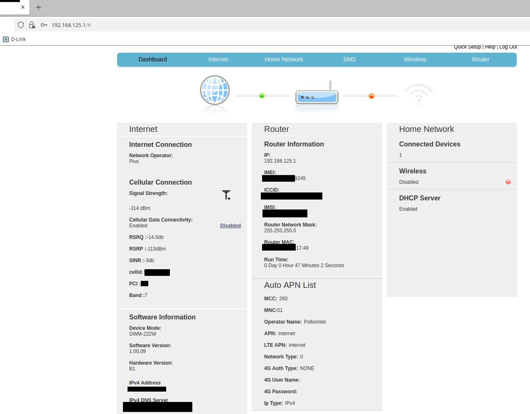This screenshot has width=530, height=414.
Task: Click the Router panel heading
Action: pyautogui.click(x=277, y=129)
